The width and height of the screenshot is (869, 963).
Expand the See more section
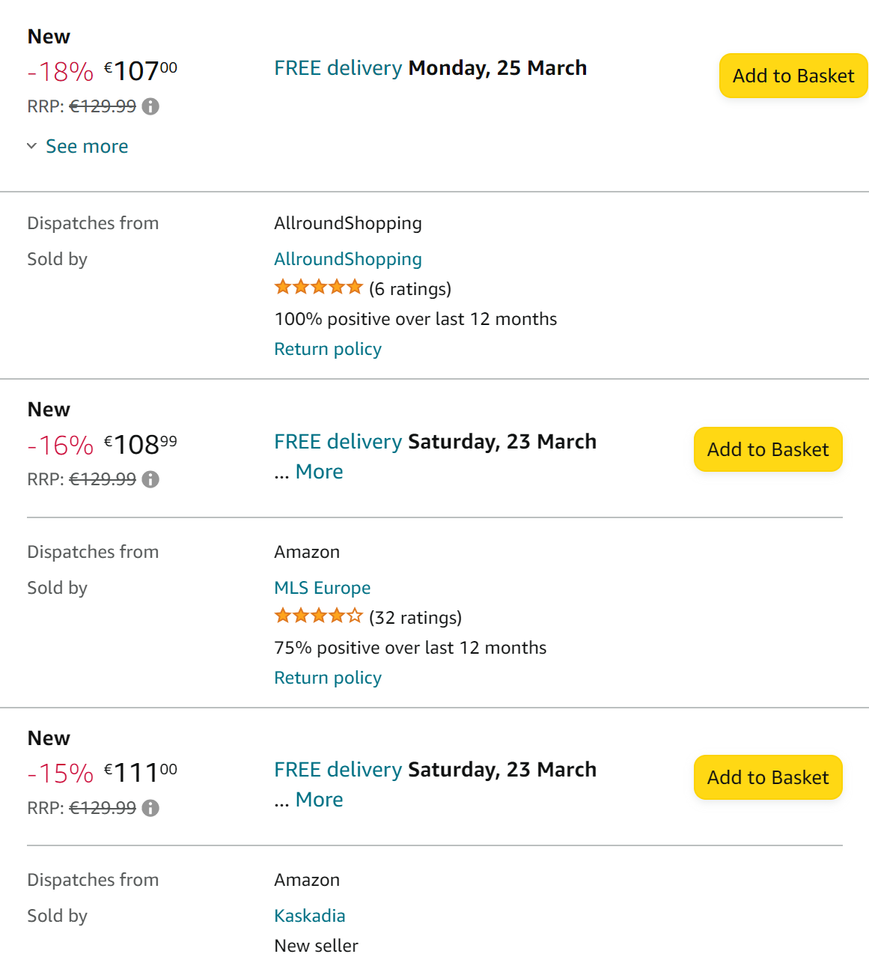coord(86,146)
